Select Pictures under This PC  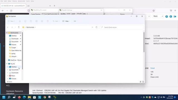point(14,79)
